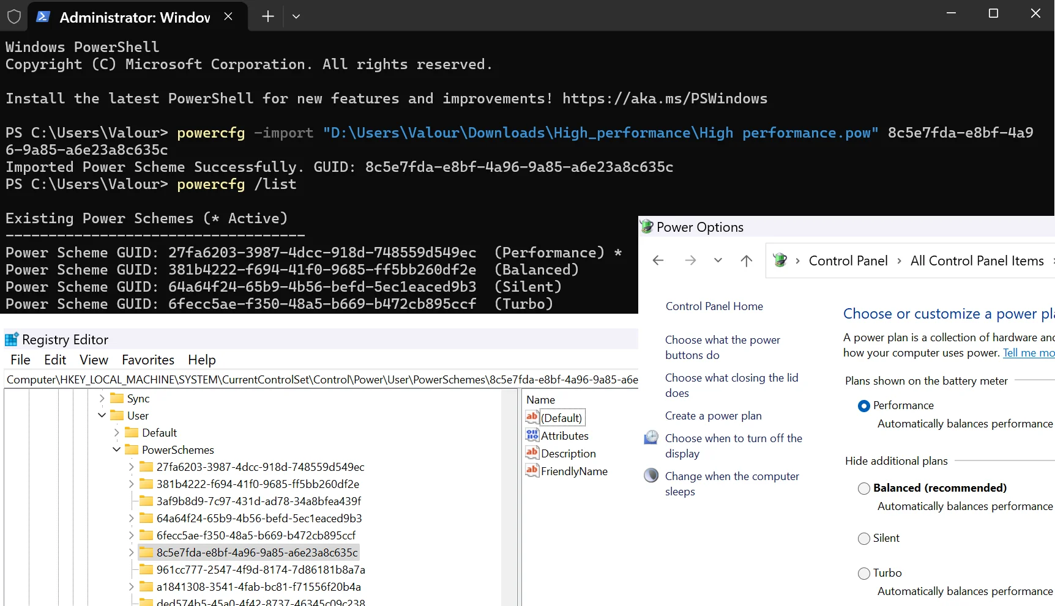Screen dimensions: 1055x606
Task: Open the Favorites menu in Registry Editor
Action: pyautogui.click(x=148, y=360)
